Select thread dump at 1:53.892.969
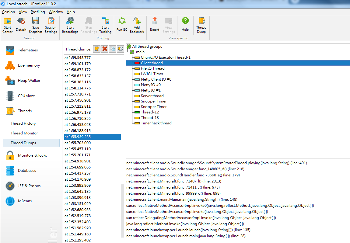This screenshot has height=243, width=350. (93, 186)
